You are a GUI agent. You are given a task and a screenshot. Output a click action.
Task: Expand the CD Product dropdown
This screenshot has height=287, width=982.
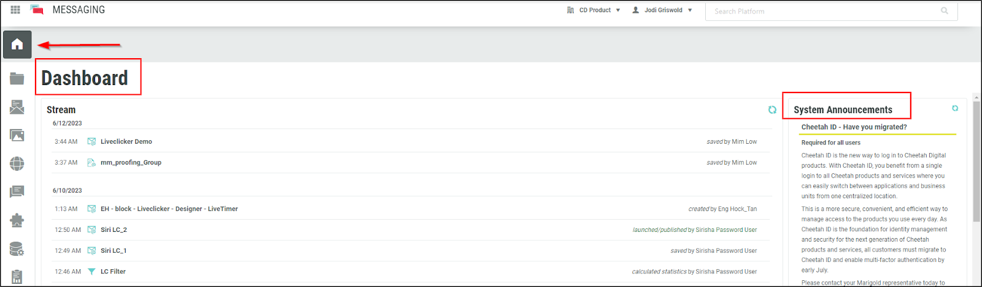(x=594, y=10)
